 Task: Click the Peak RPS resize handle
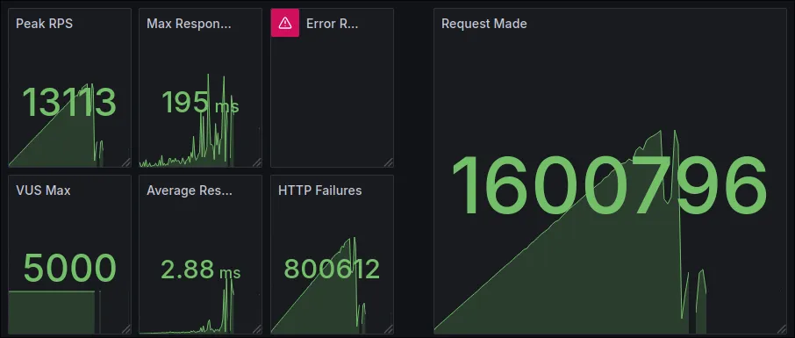[126, 162]
